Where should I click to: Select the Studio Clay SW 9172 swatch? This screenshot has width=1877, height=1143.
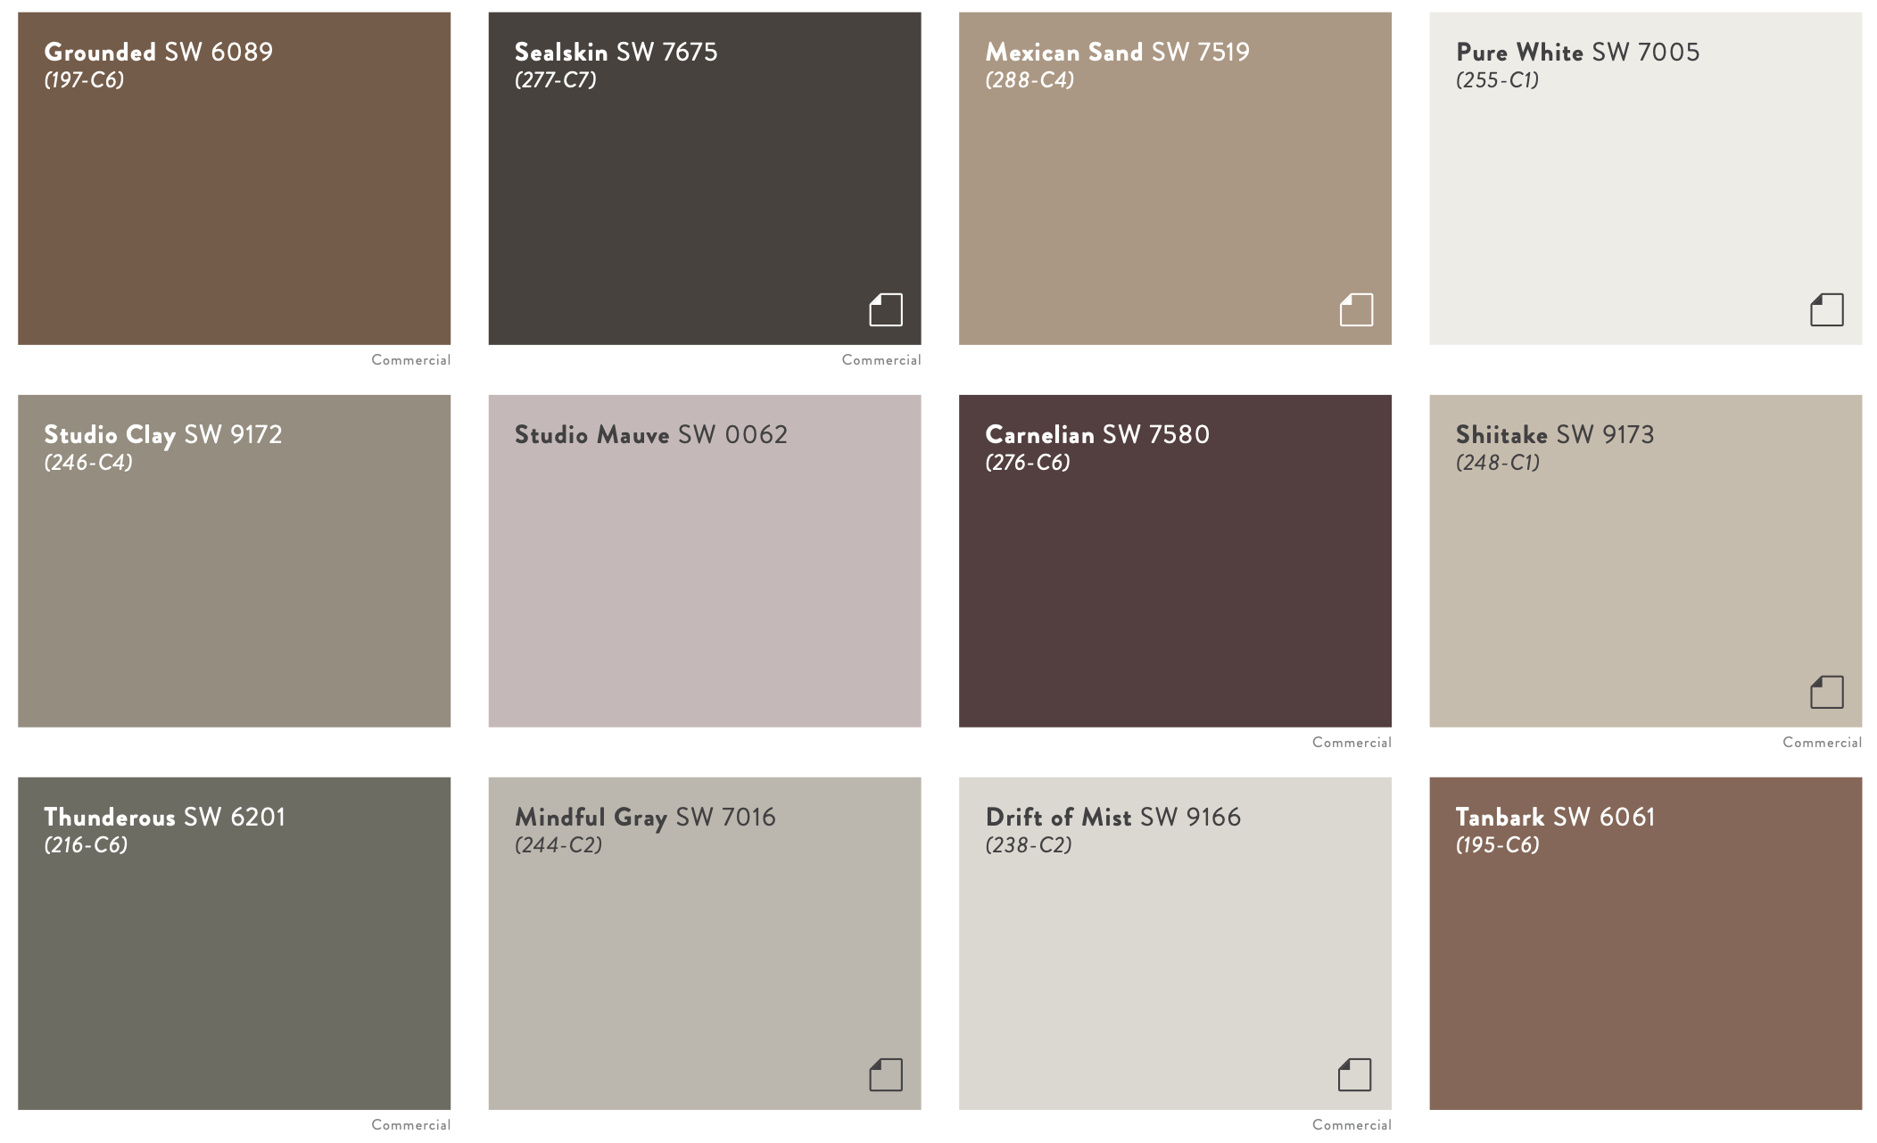click(234, 580)
